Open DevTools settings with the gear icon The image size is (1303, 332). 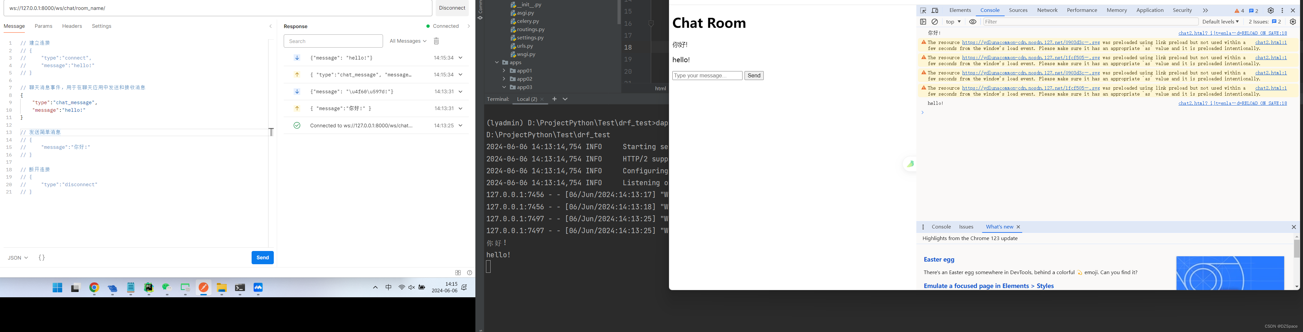tap(1270, 10)
